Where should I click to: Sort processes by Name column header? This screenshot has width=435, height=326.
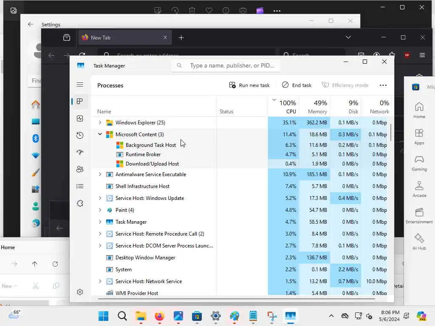(x=154, y=107)
